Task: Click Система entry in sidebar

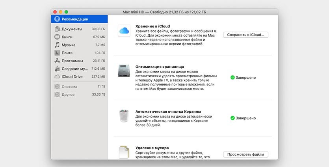Action: click(69, 87)
